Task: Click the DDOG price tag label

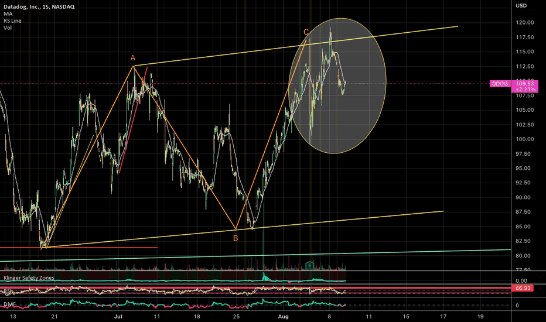Action: pyautogui.click(x=500, y=84)
